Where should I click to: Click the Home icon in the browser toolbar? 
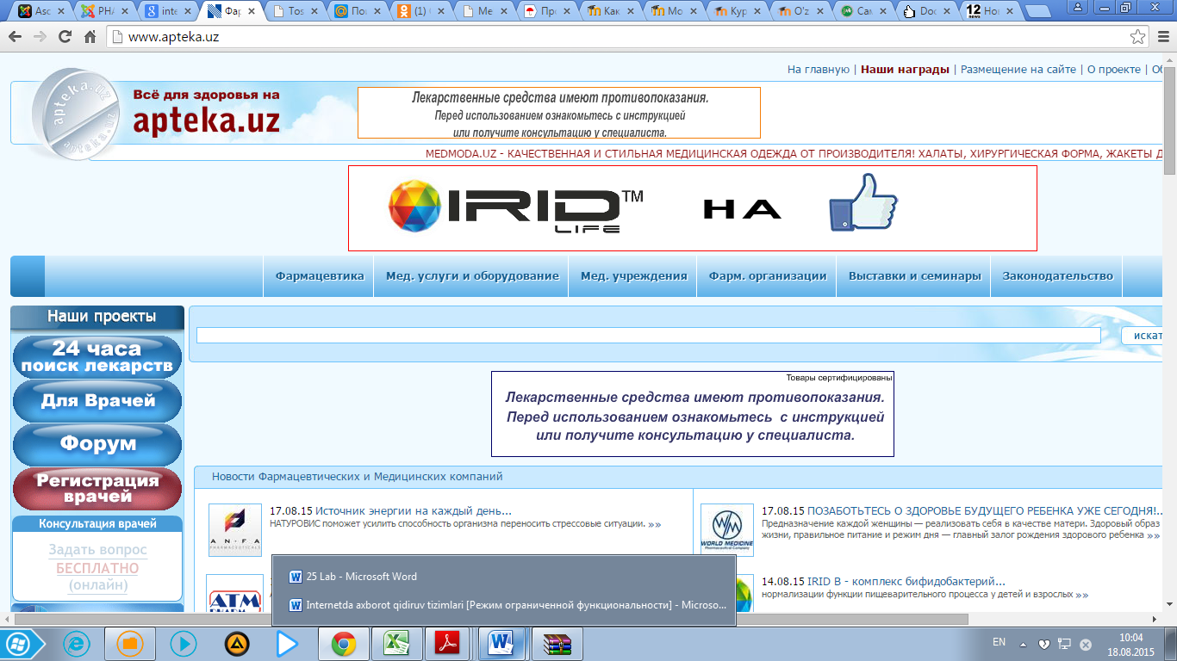(90, 38)
